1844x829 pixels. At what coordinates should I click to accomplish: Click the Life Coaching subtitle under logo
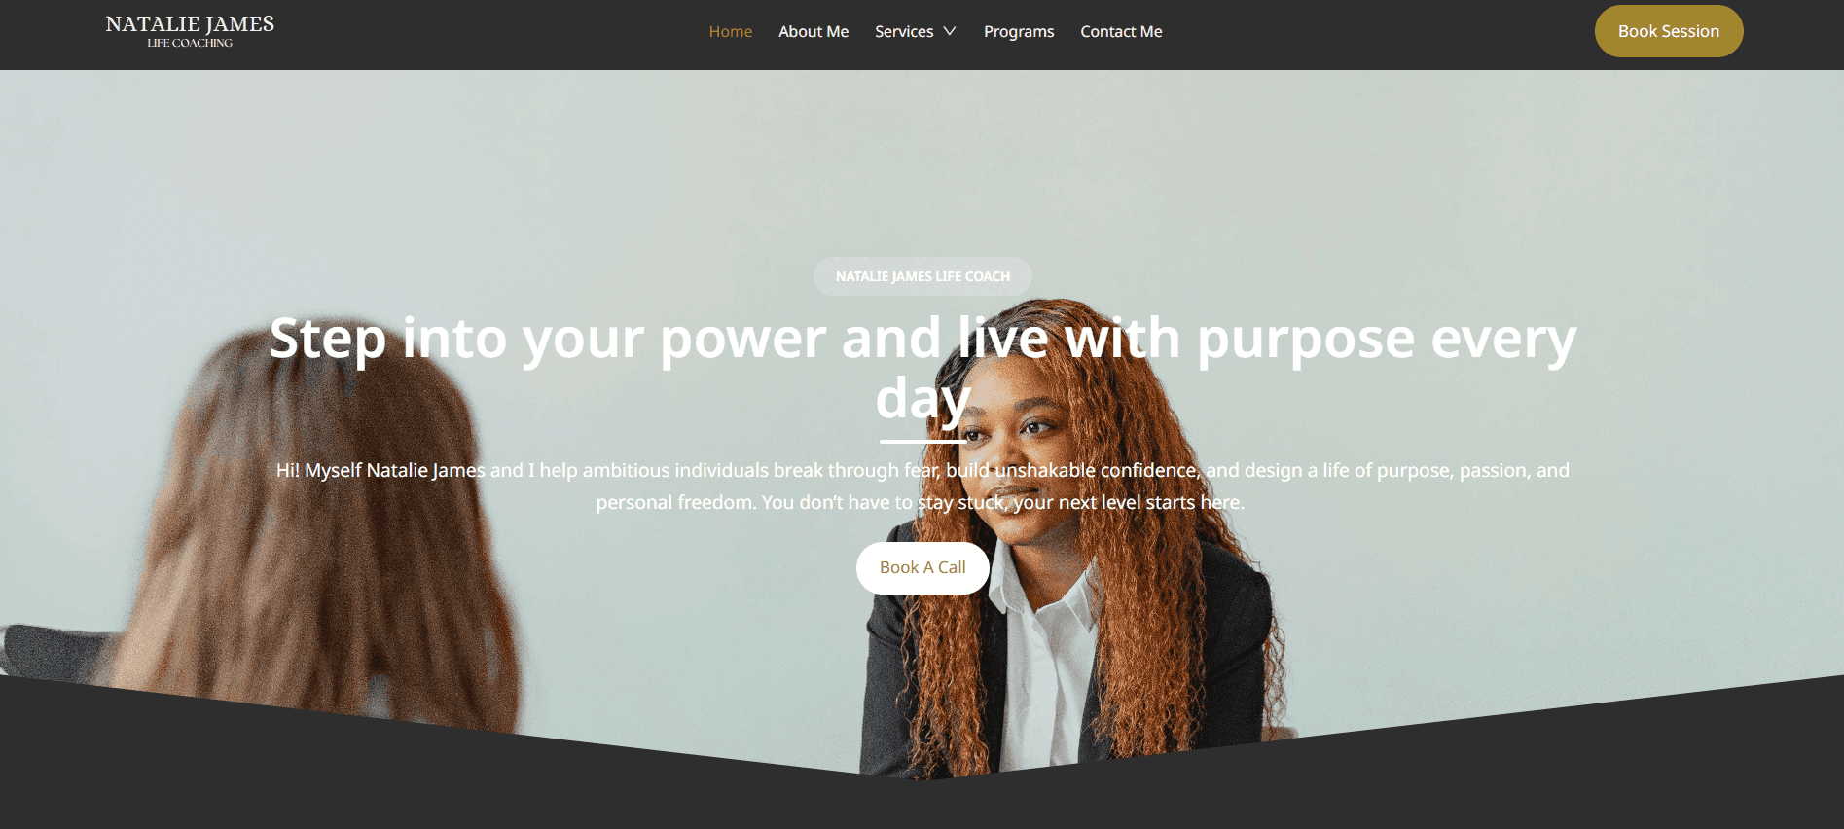(x=190, y=43)
